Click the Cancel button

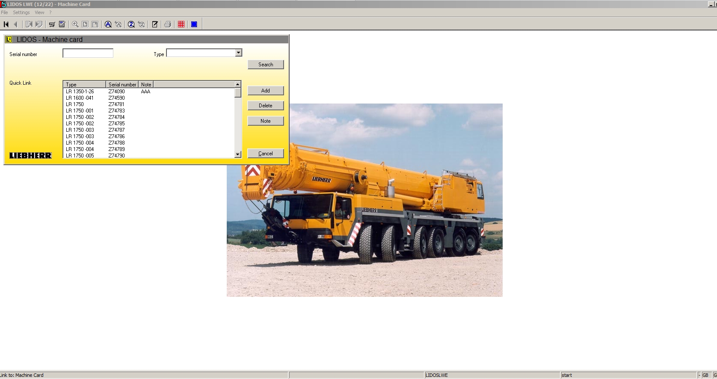coord(266,154)
